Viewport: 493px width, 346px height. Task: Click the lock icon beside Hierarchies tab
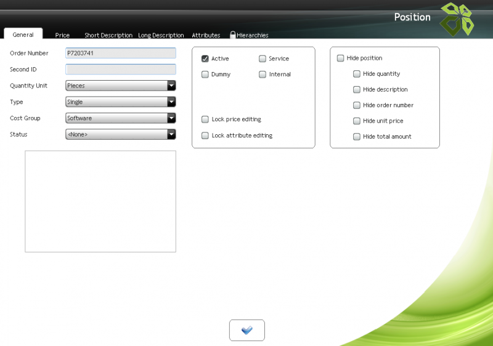click(233, 35)
